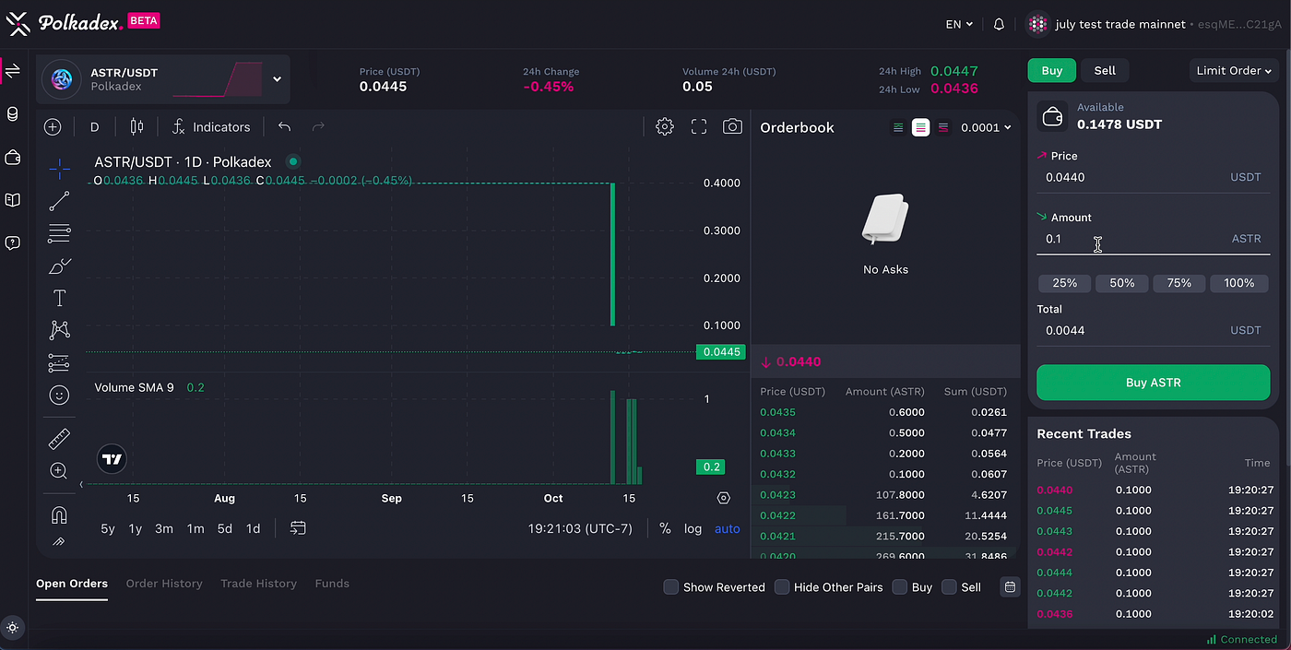Image resolution: width=1291 pixels, height=650 pixels.
Task: Check Hide Other Pairs checkbox
Action: coord(782,587)
